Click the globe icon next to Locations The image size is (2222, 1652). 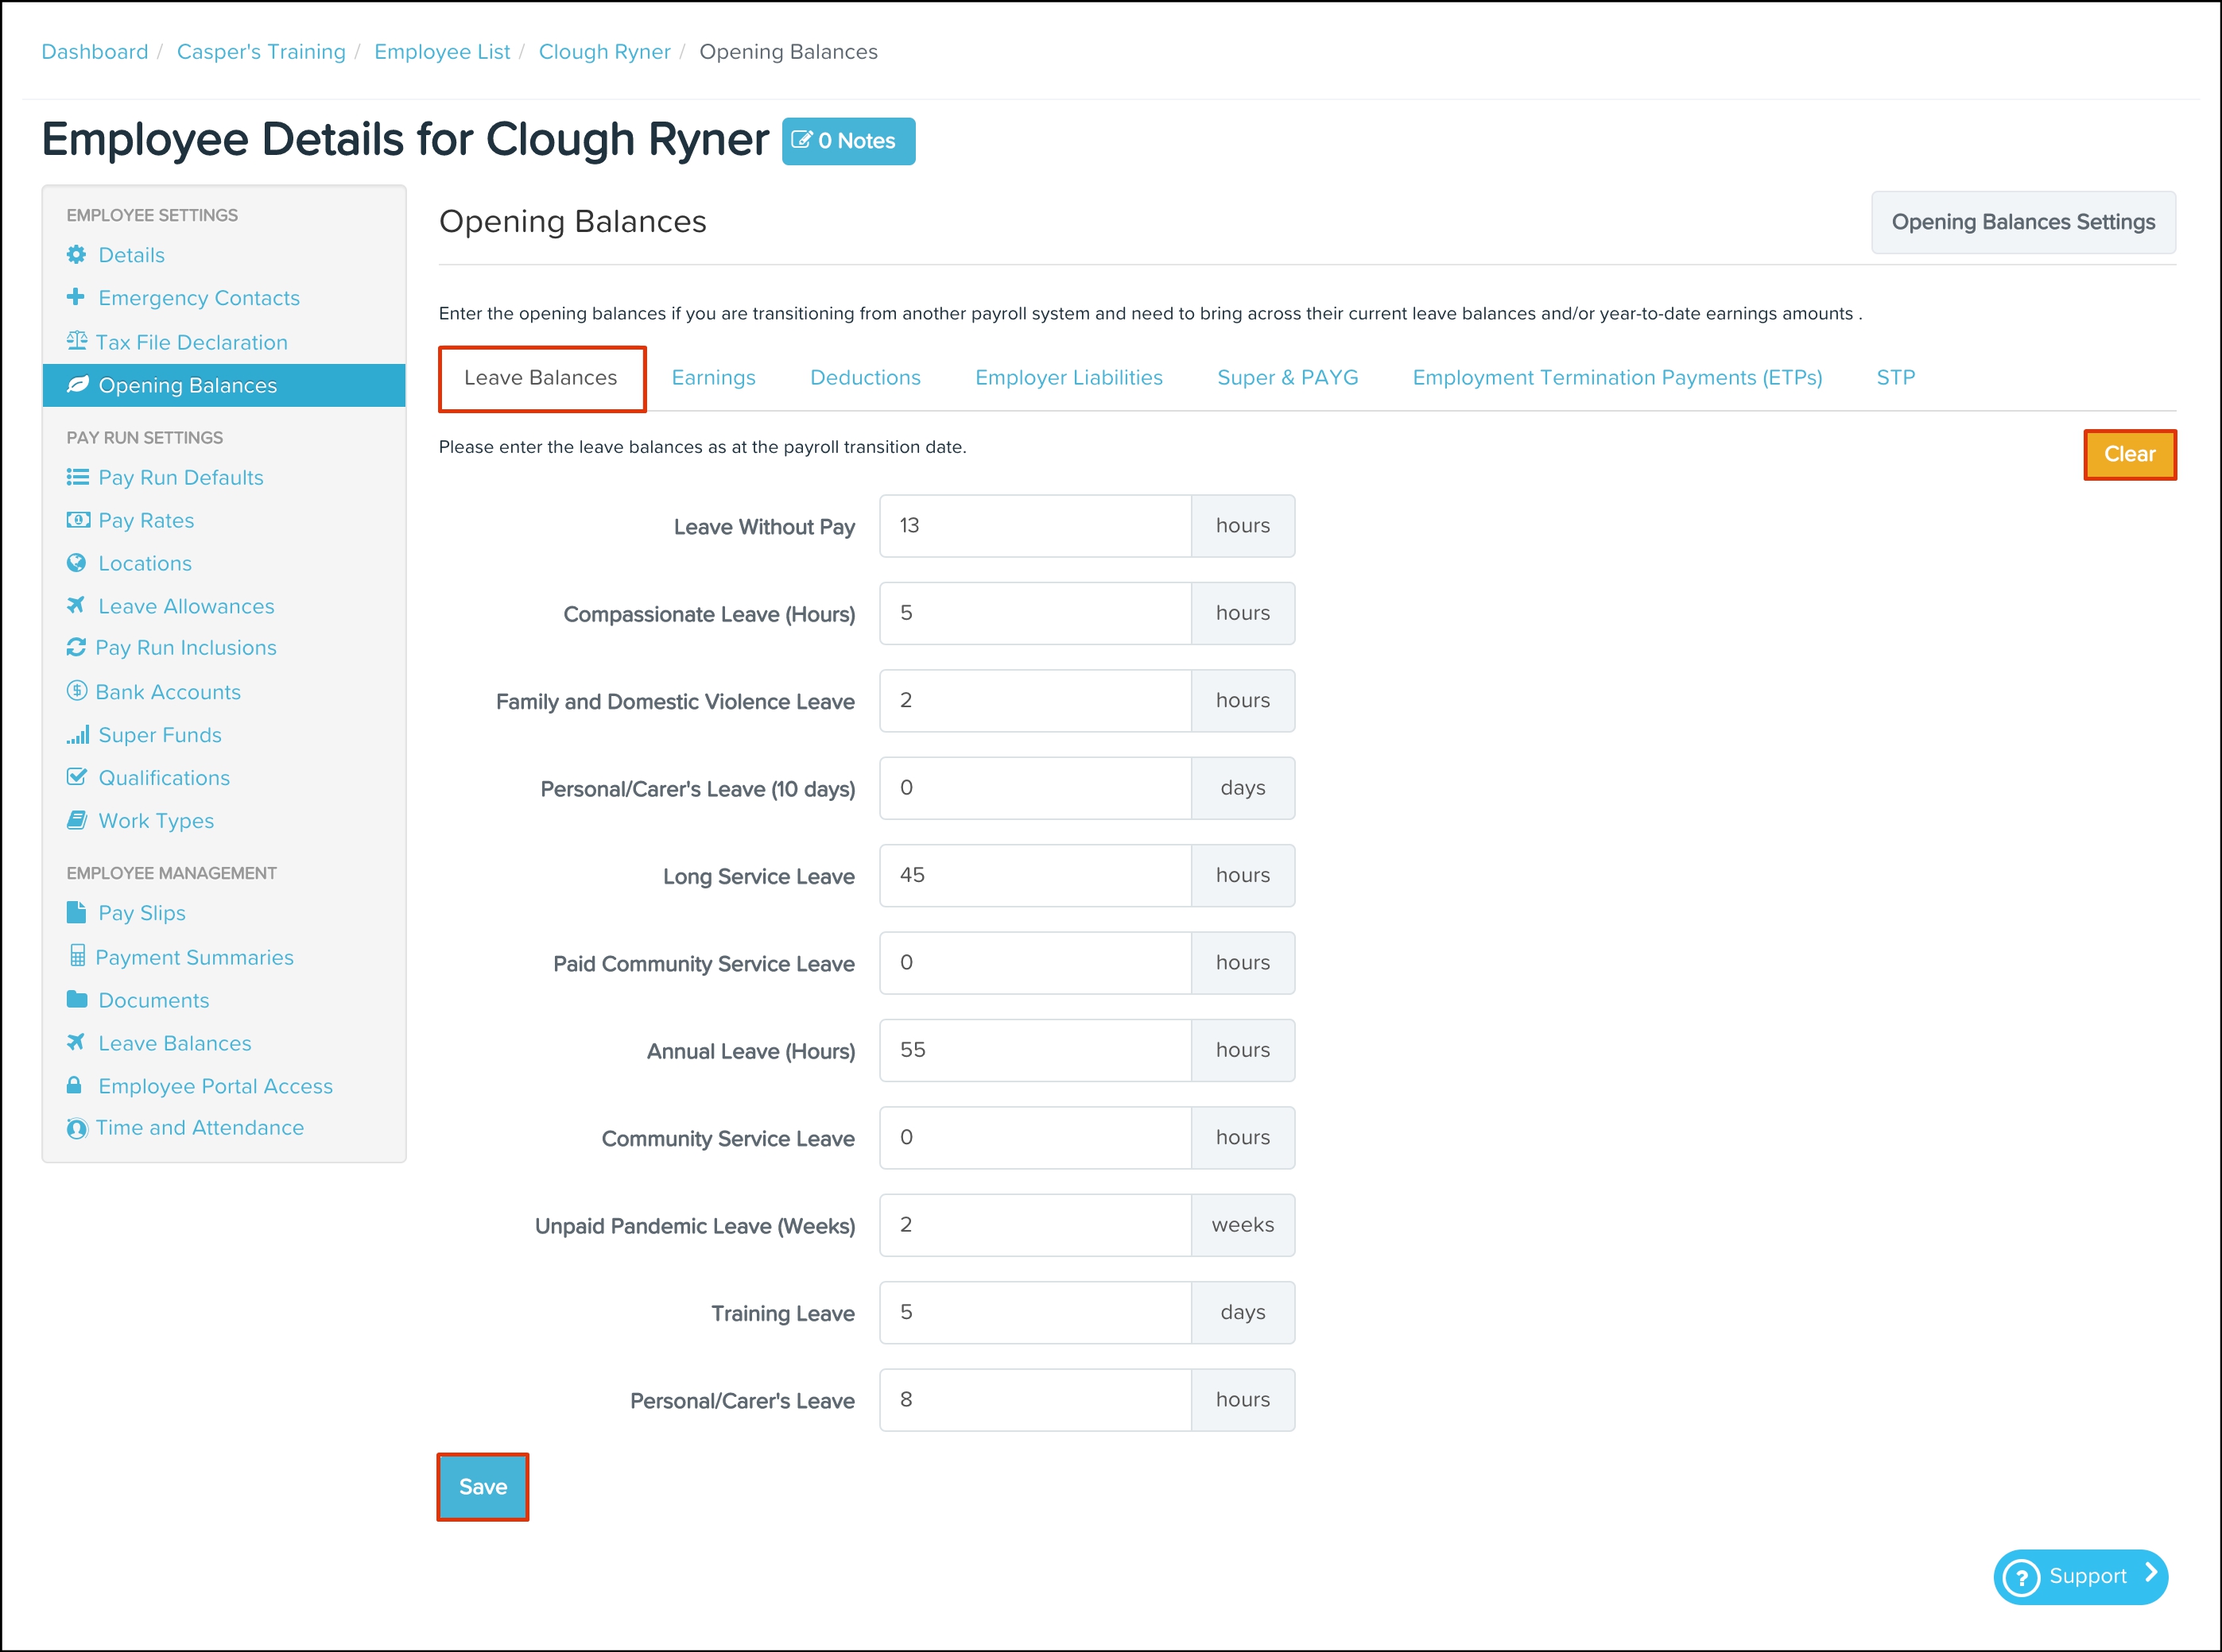pyautogui.click(x=76, y=563)
